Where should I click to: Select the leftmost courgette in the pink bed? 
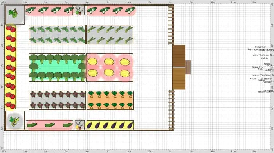coord(32,125)
